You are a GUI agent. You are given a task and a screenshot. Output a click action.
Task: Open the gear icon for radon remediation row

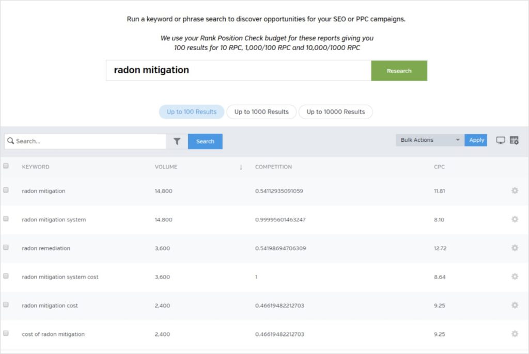pos(515,248)
